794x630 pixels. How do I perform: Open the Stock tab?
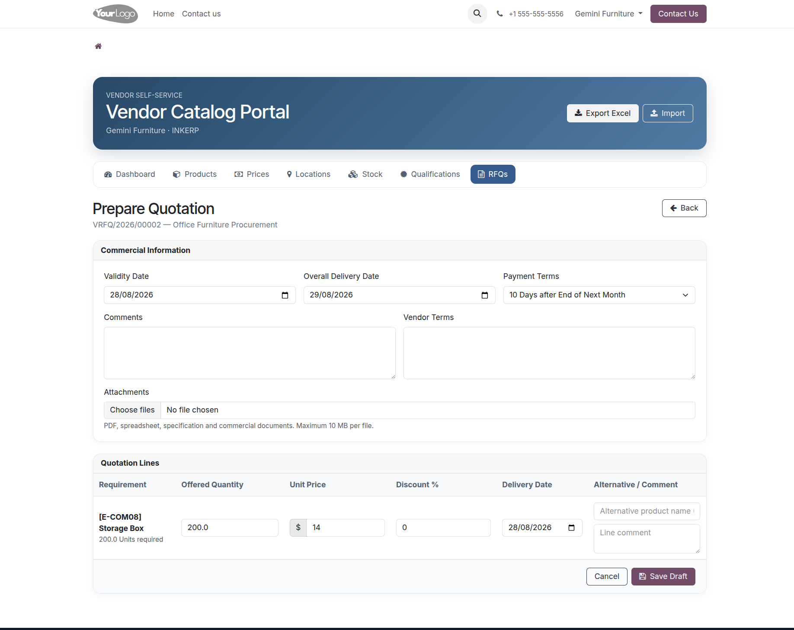[x=365, y=174]
